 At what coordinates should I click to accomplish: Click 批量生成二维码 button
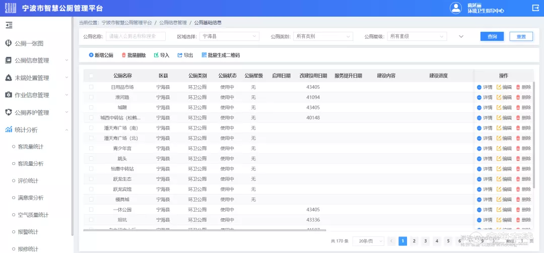tap(221, 55)
